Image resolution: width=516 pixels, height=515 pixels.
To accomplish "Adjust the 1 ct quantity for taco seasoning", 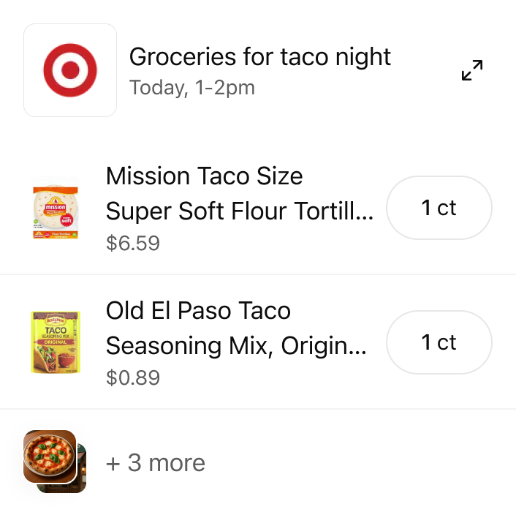I will [x=439, y=342].
